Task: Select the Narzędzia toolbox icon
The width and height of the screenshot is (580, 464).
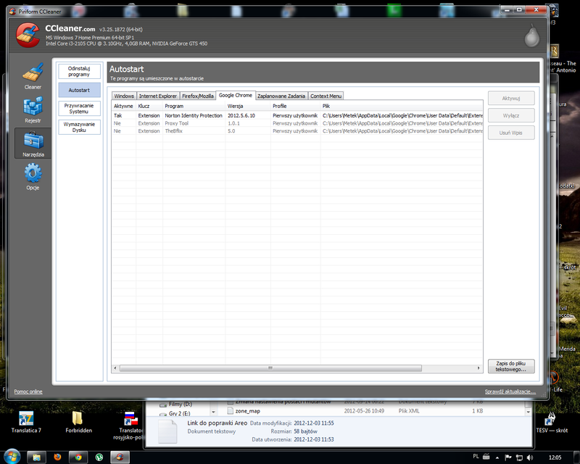Action: tap(33, 144)
